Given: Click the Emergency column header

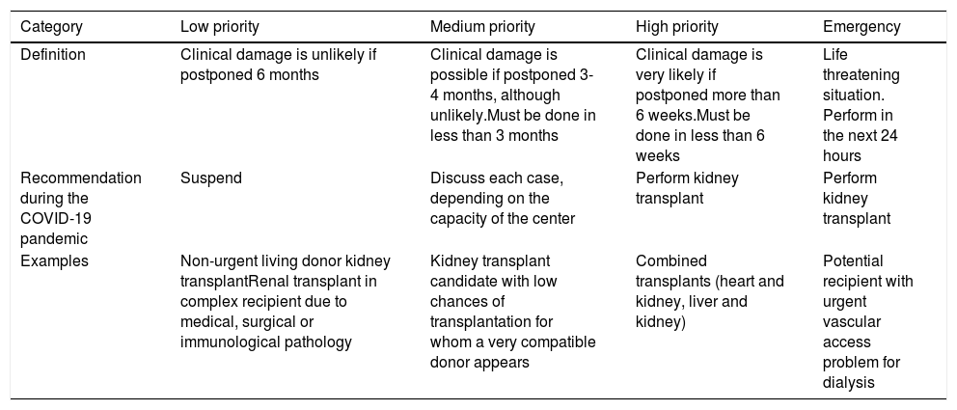Looking at the screenshot, I should [x=861, y=24].
